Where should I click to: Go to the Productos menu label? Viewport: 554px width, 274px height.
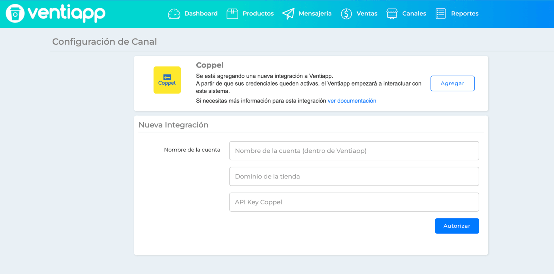[x=258, y=14]
